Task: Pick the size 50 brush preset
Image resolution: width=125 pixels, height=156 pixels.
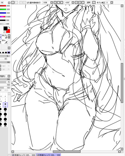Action: click(x=5, y=115)
